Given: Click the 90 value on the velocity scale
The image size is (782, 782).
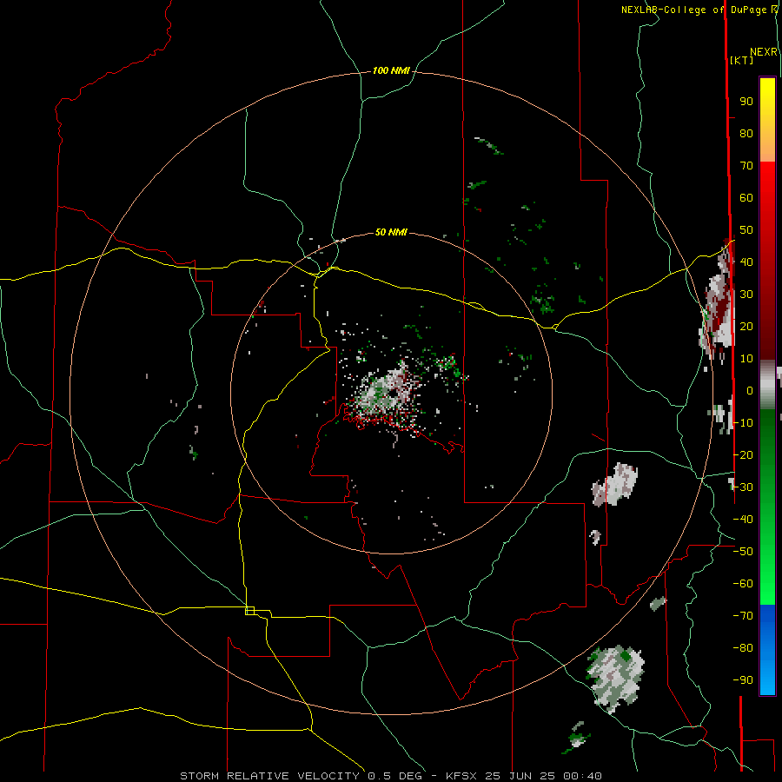Looking at the screenshot, I should 746,102.
